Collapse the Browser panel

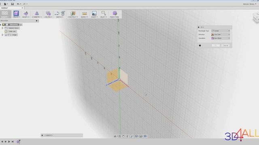36,21
